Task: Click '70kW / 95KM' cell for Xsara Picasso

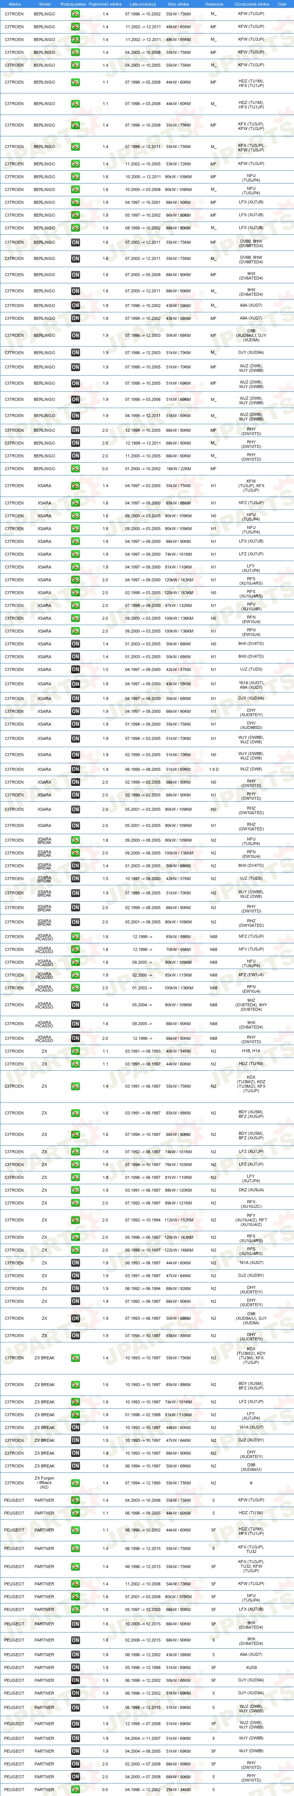Action: click(x=178, y=949)
